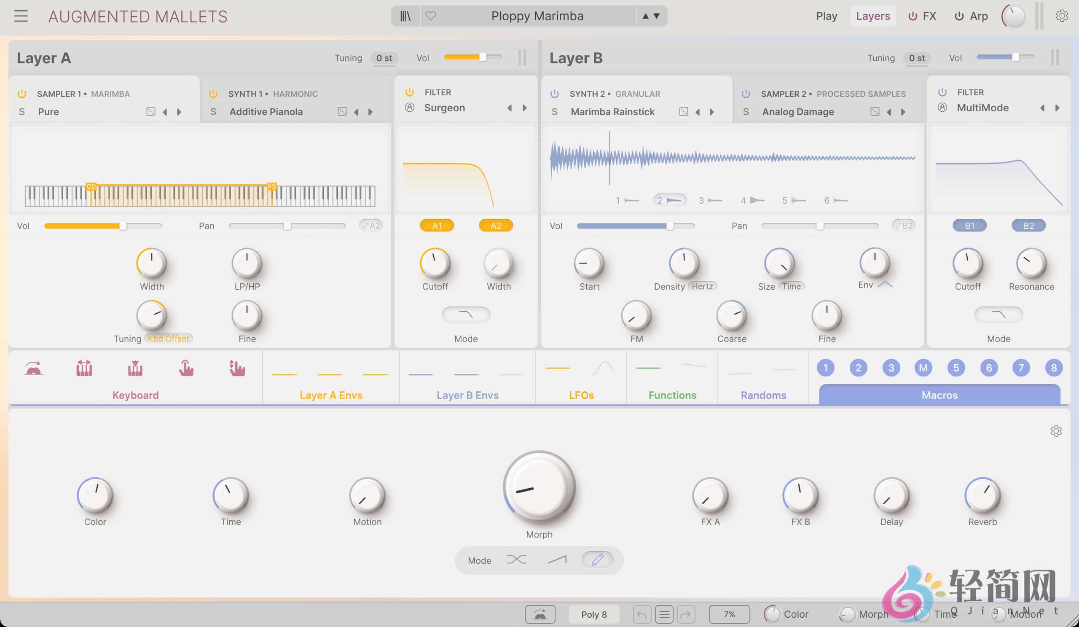Select the velocity keyboard icon in Keyboard section
Image resolution: width=1079 pixels, height=627 pixels.
[135, 367]
